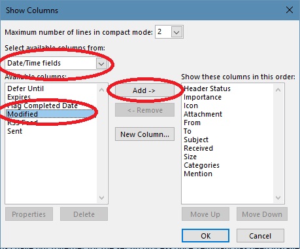Confirm with the OK button
This screenshot has width=300, height=249.
[205, 236]
